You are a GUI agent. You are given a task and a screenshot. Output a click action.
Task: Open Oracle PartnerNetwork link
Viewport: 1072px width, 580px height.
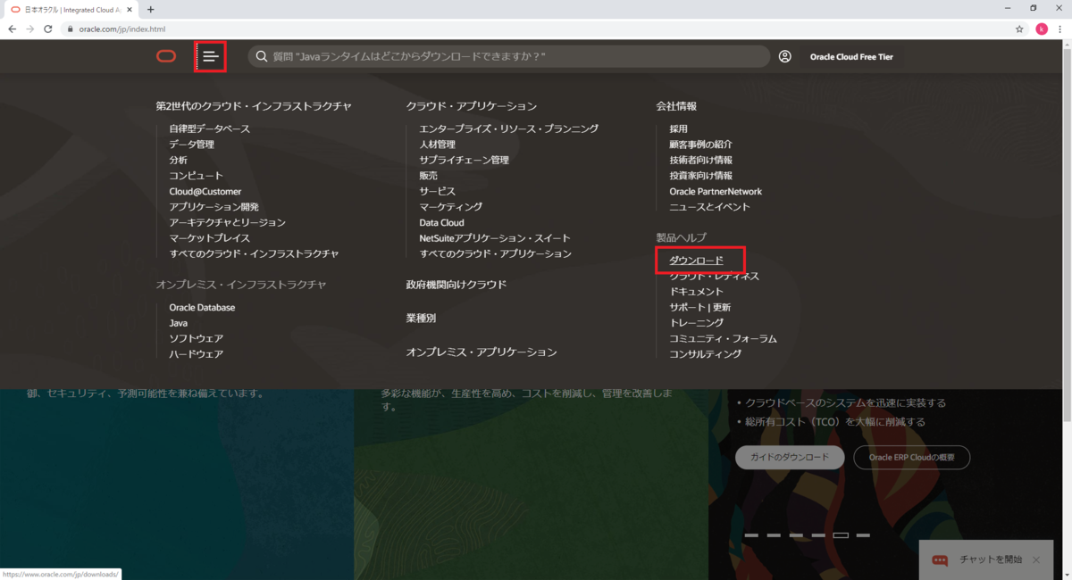[x=716, y=191]
